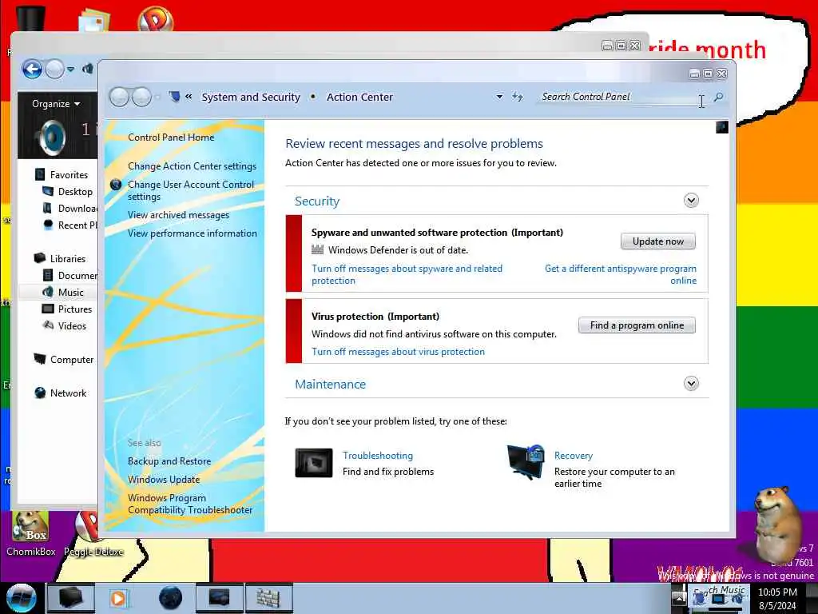Open the dark globe browser taskbar icon

(x=170, y=598)
